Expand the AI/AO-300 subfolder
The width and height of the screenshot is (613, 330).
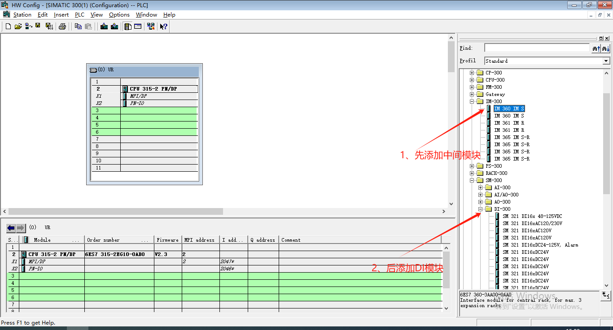point(480,195)
